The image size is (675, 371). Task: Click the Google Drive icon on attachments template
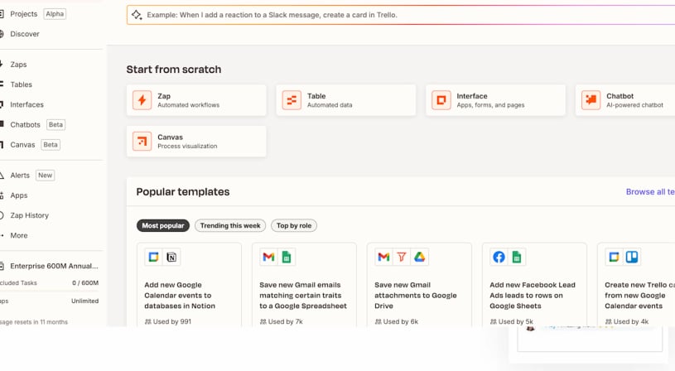[x=420, y=258]
